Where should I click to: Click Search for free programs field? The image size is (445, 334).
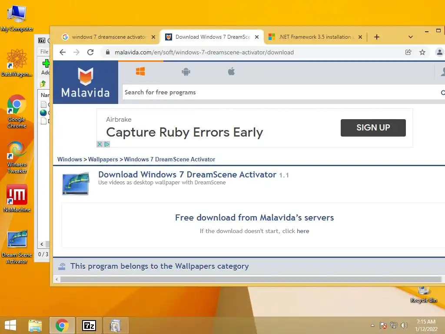coord(281,92)
